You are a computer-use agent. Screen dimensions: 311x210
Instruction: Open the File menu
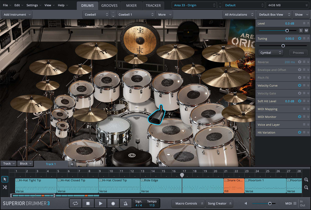point(7,5)
